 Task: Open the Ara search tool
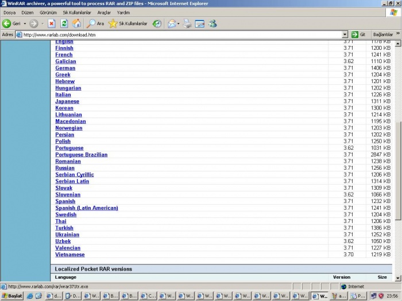point(95,24)
